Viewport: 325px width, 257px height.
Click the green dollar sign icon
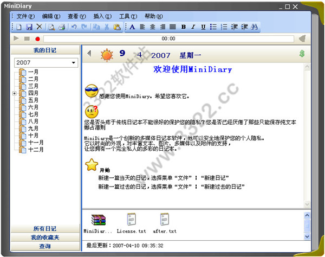[302, 54]
